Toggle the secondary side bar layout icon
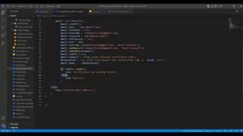Viewport: 243px width, 136px height. click(216, 6)
